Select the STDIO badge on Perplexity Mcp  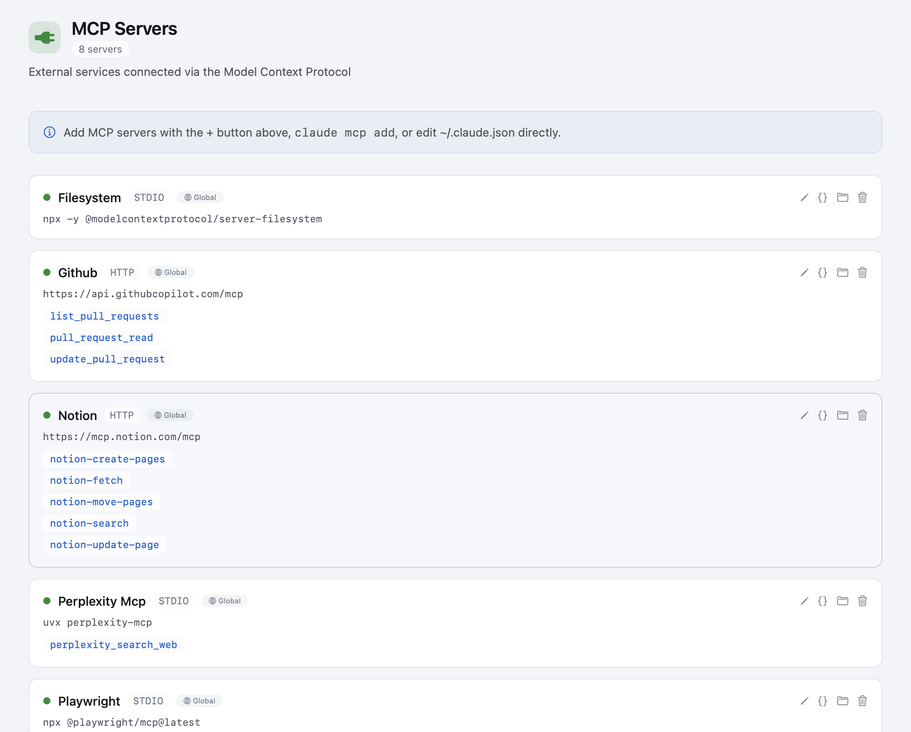[x=173, y=601]
